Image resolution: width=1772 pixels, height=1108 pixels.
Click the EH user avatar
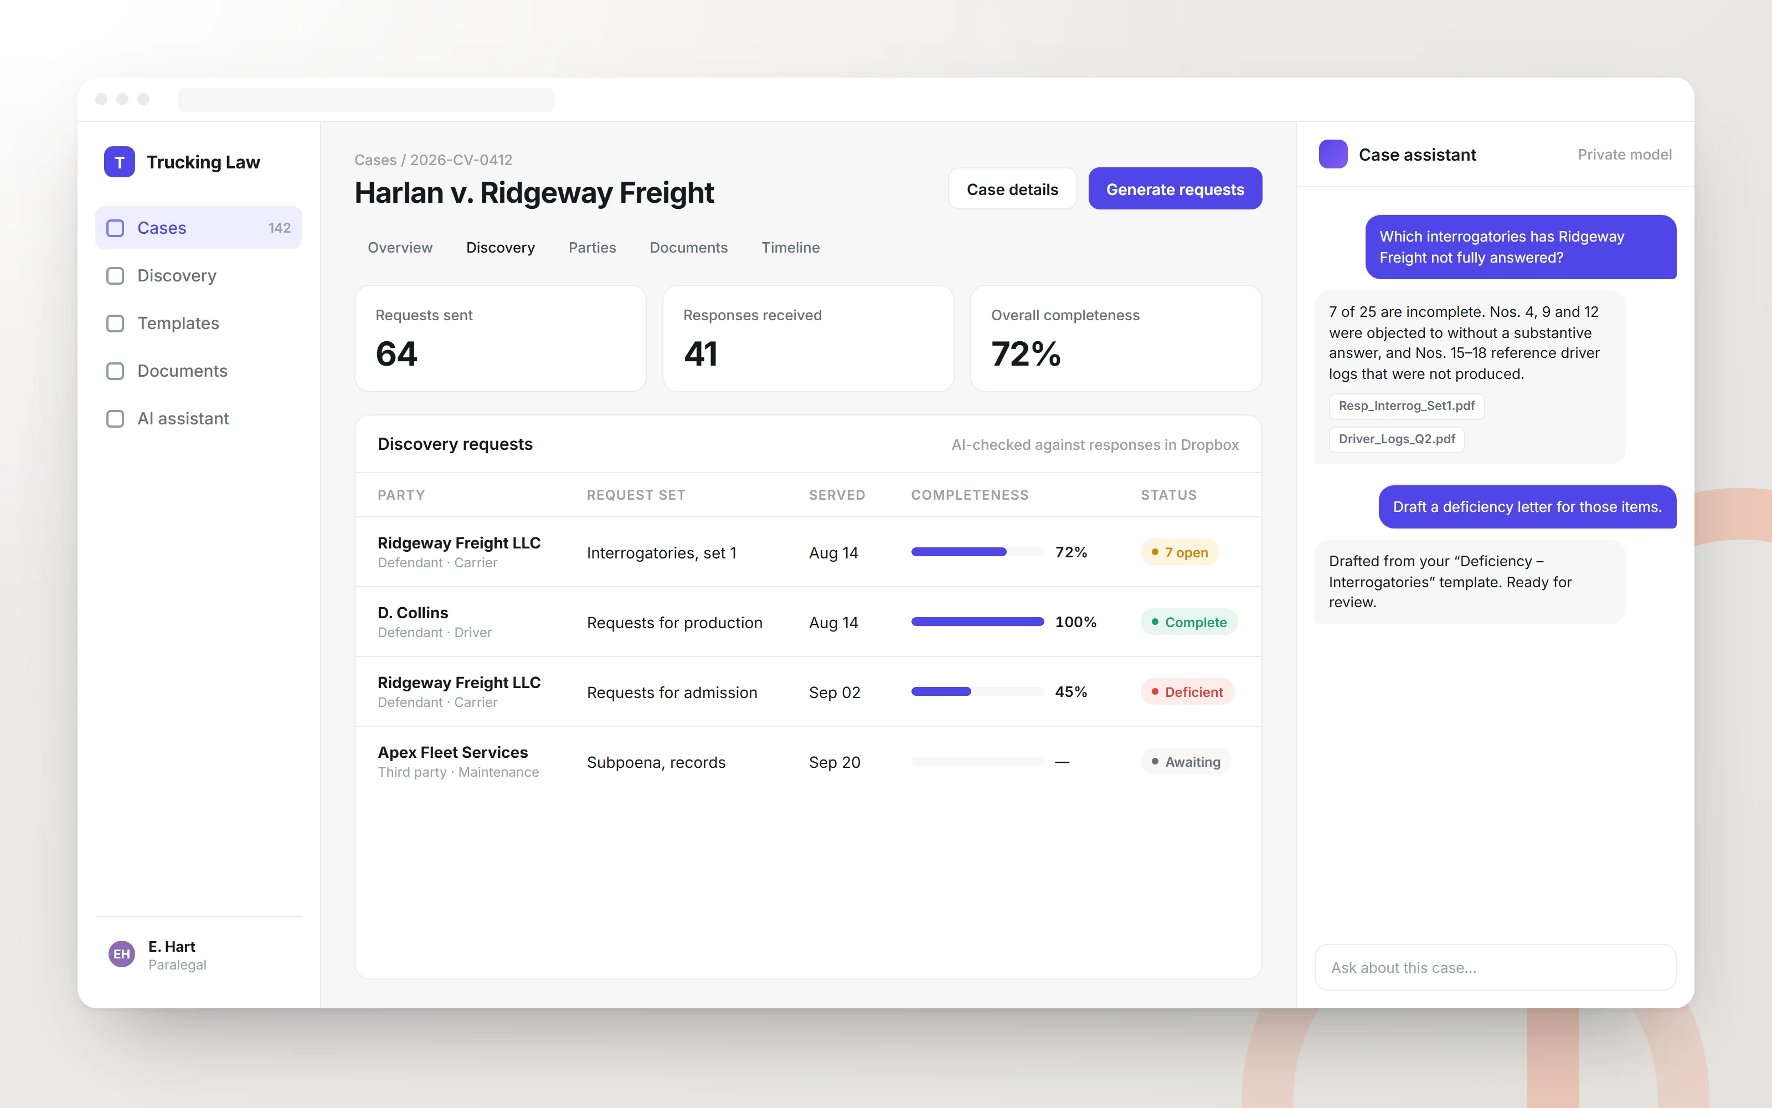[x=122, y=954]
